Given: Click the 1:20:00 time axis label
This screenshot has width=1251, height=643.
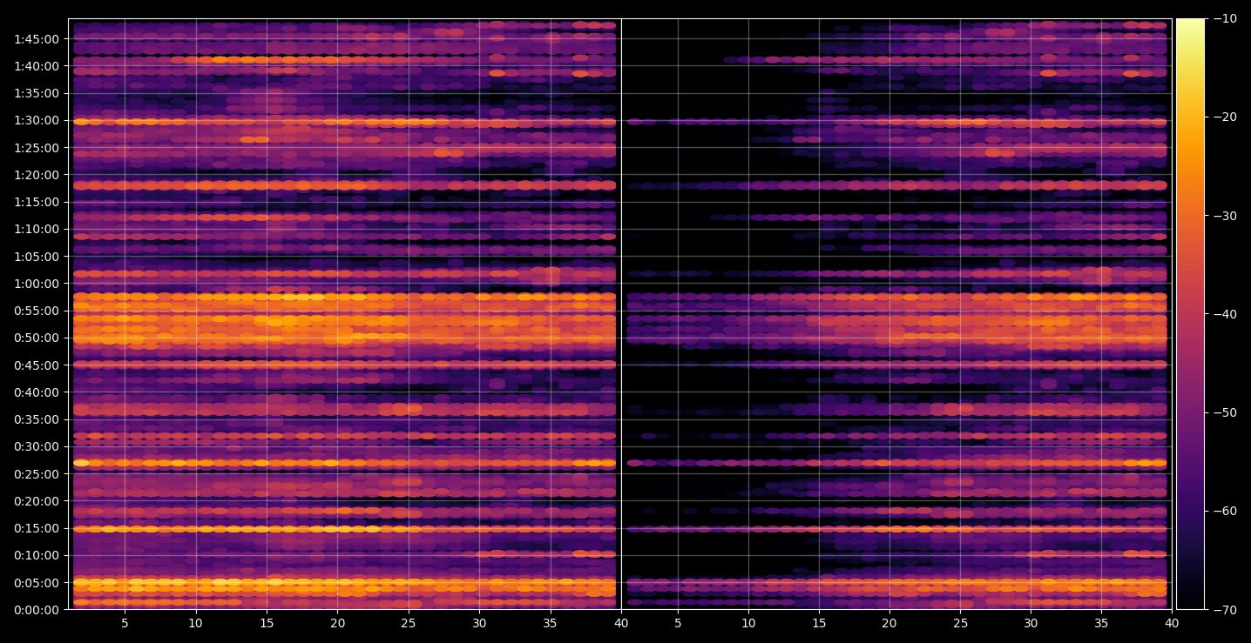Looking at the screenshot, I should tap(37, 175).
